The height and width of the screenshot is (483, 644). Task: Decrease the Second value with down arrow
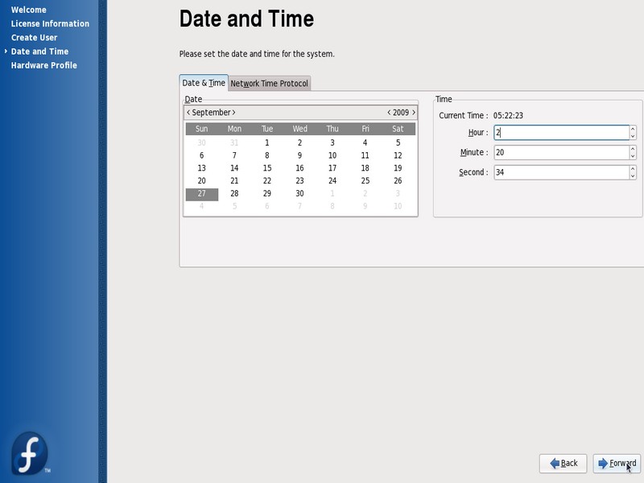pyautogui.click(x=633, y=176)
